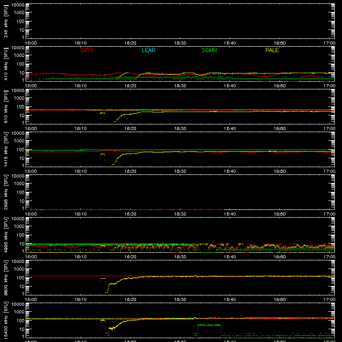342x342 pixels.
Task: Select the 410 MHz [SFU] axis label
Action: click(6, 64)
